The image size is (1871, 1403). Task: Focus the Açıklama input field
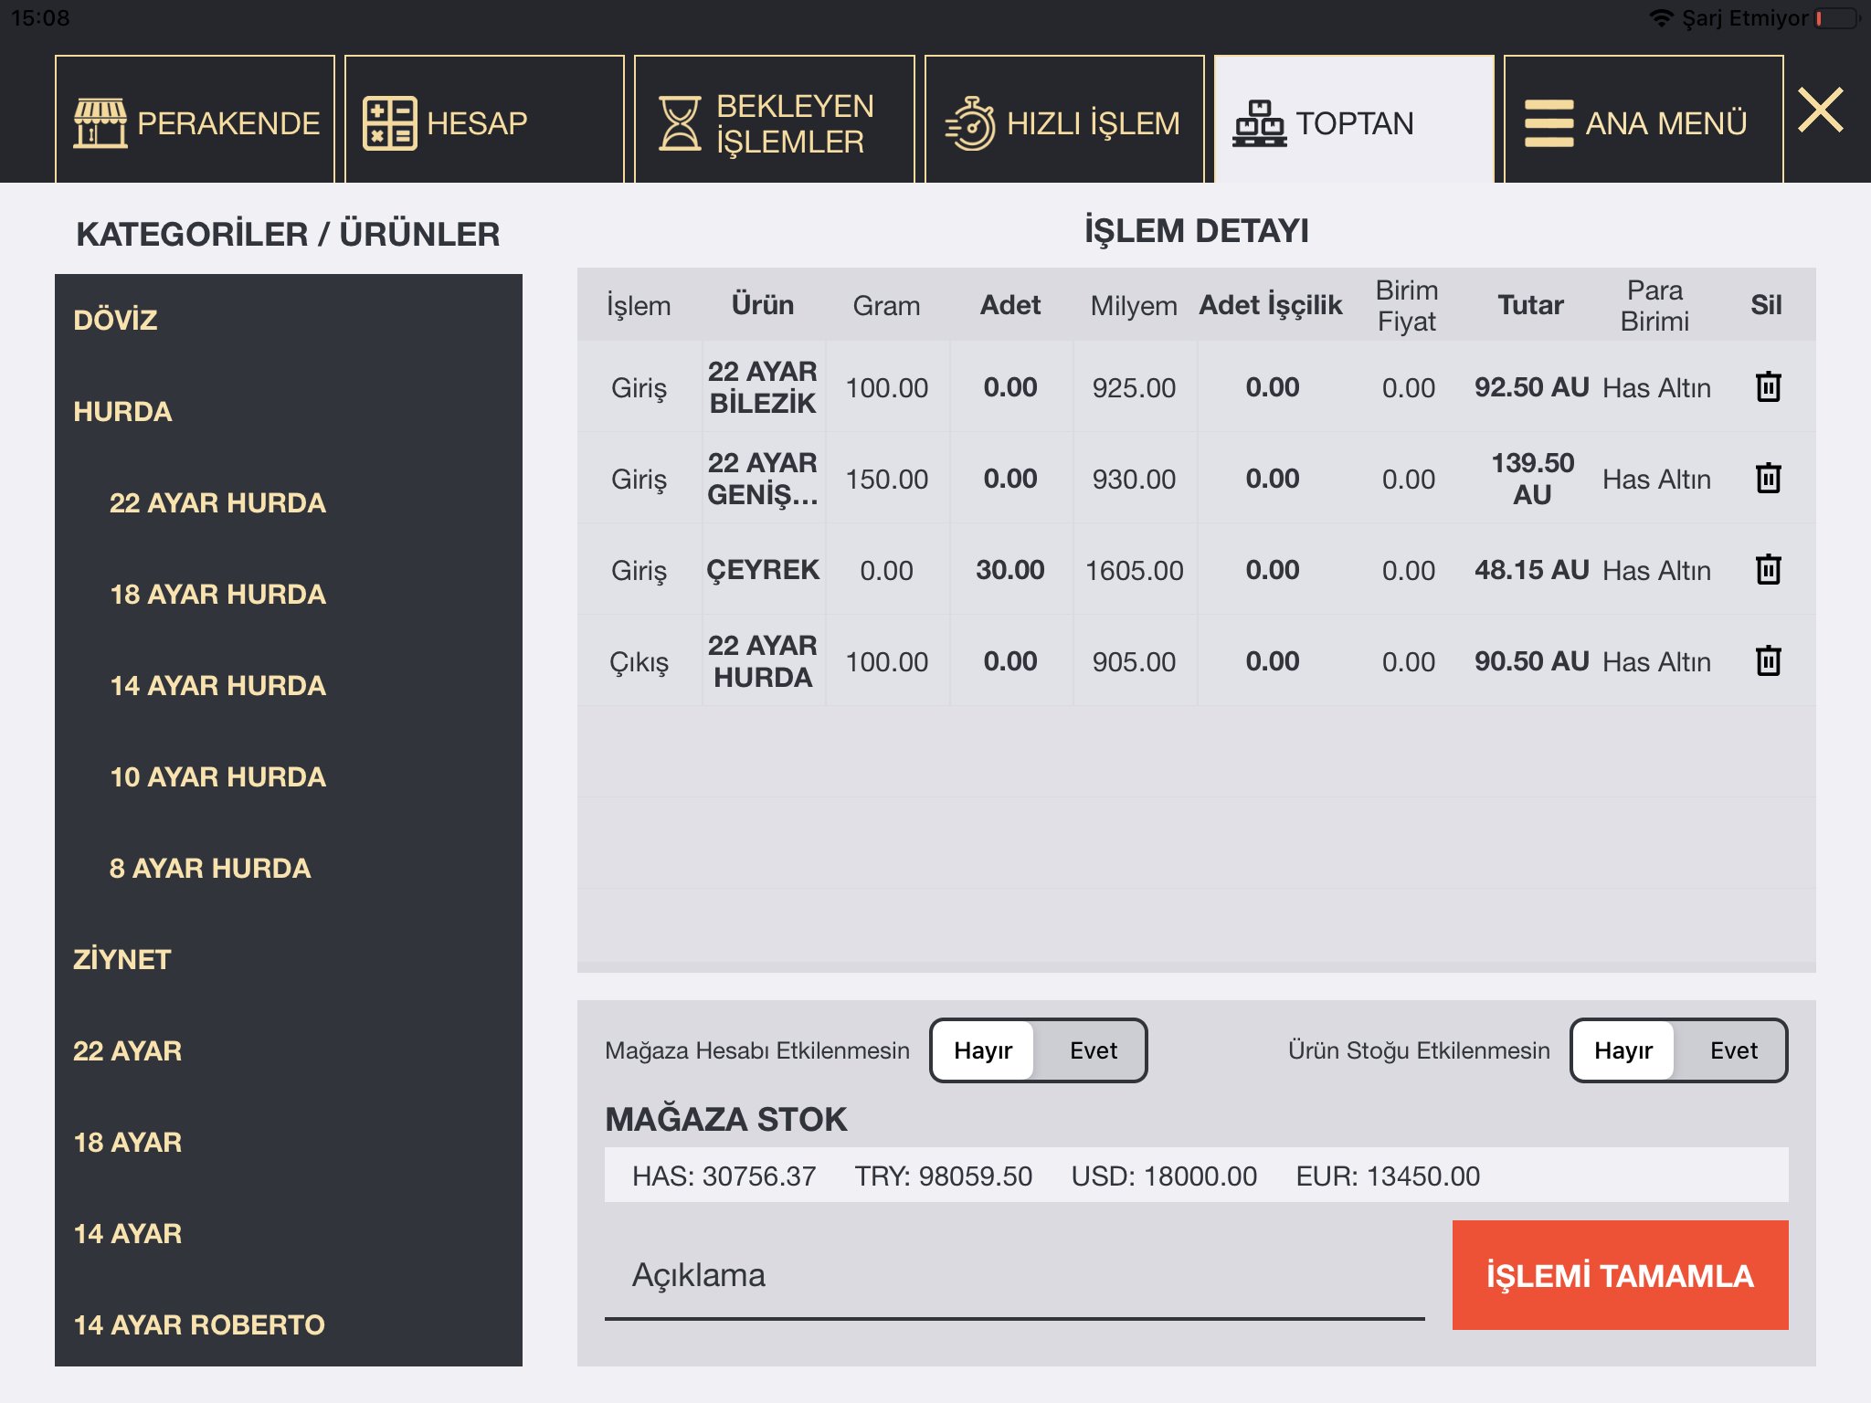[x=1014, y=1275]
